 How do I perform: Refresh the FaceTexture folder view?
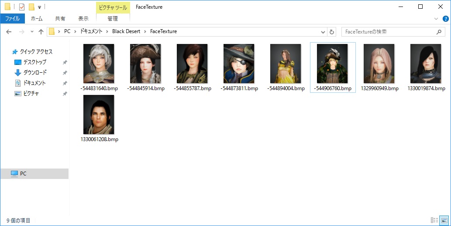point(332,32)
